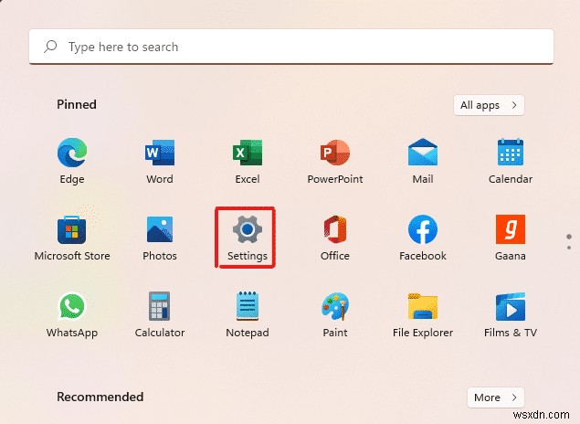Launch Word from pinned apps

pos(160,161)
